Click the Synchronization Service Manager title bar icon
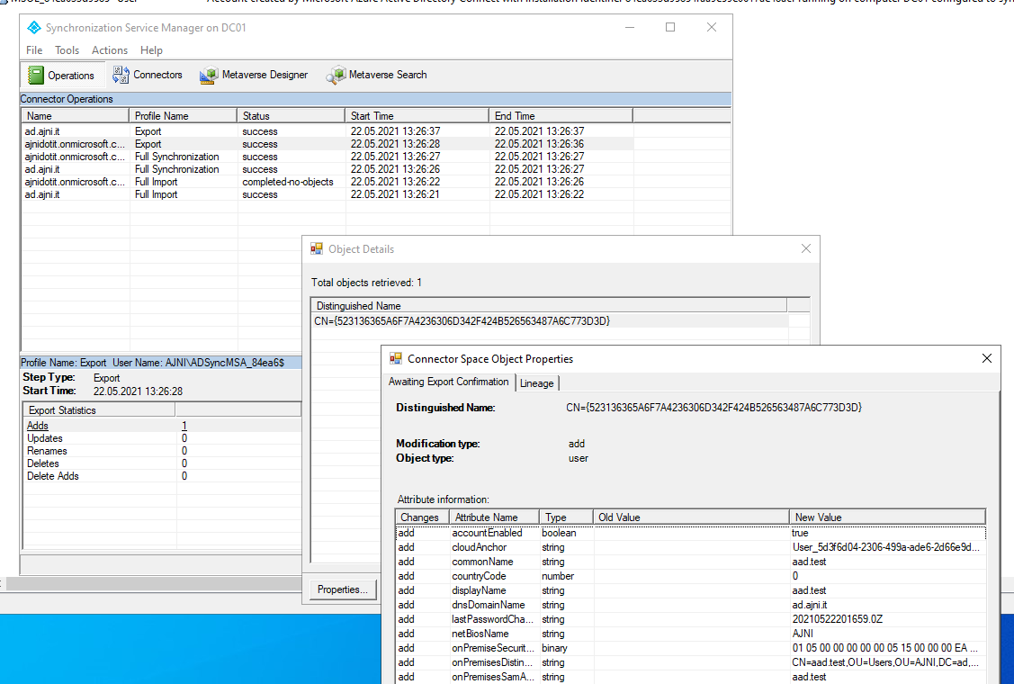 pos(34,27)
